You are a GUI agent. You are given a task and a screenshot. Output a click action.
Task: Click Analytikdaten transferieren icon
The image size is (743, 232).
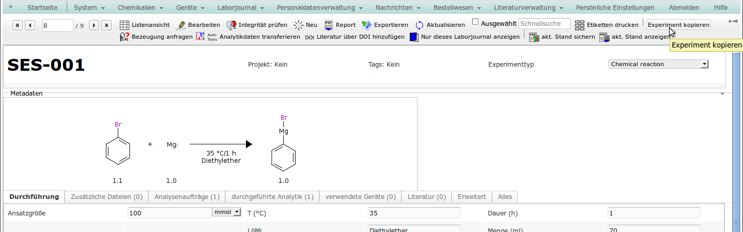click(200, 37)
